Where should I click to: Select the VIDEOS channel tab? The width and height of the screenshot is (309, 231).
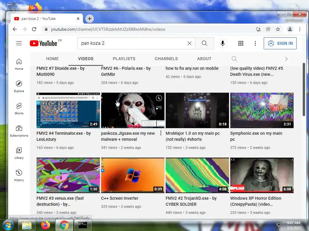[86, 59]
